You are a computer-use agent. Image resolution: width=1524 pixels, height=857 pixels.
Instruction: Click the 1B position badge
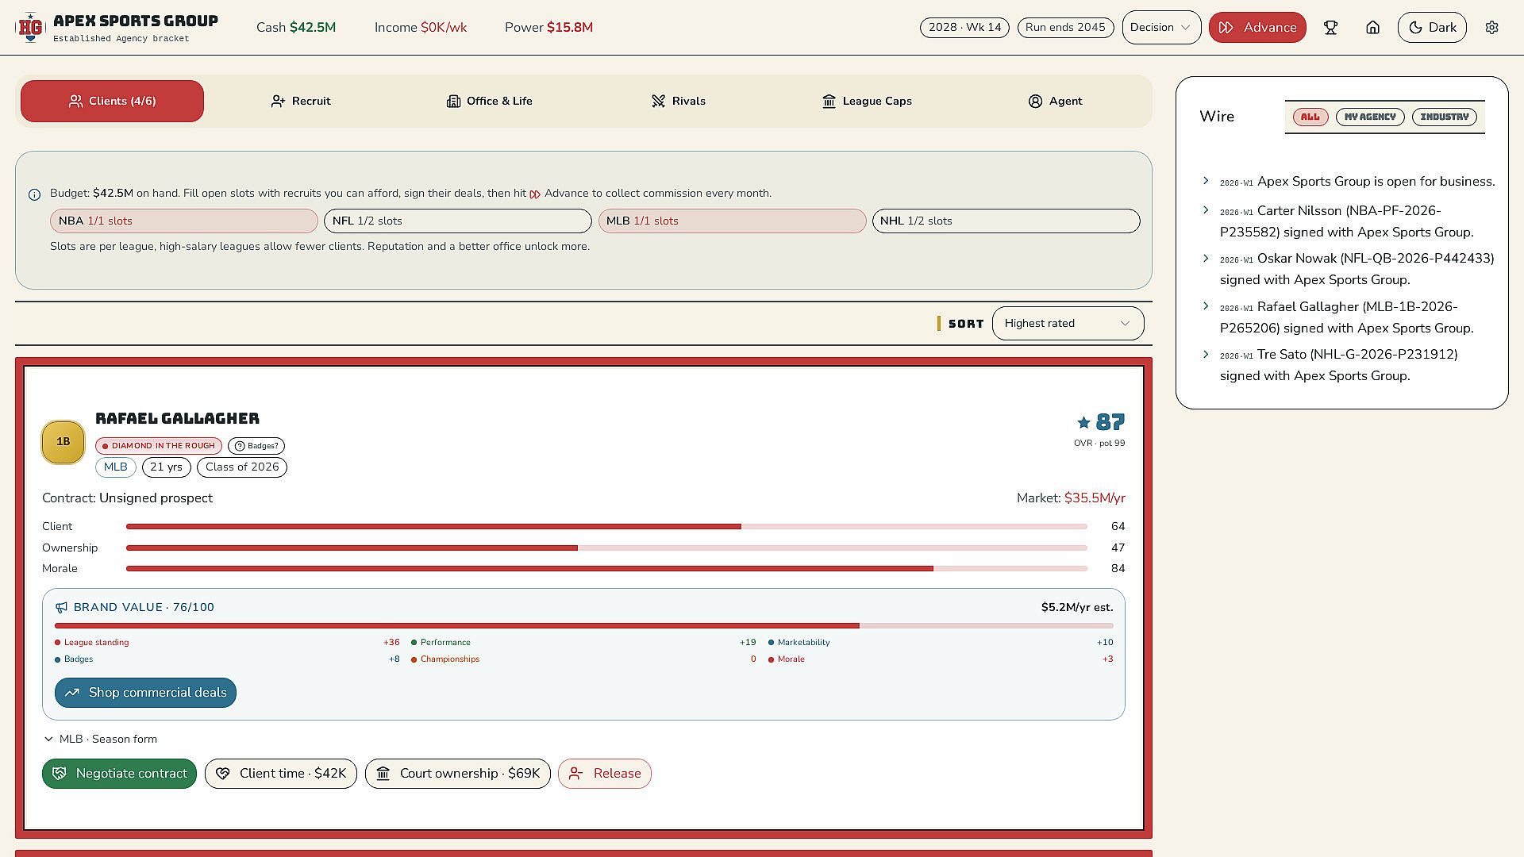tap(63, 442)
